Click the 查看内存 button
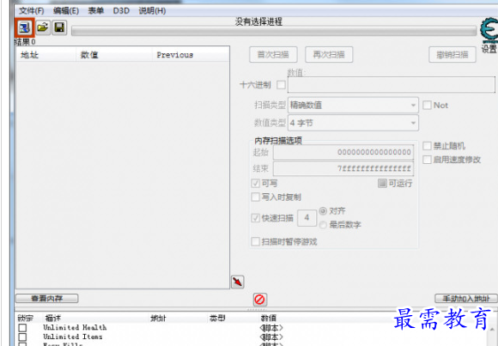The width and height of the screenshot is (498, 346). 46,298
